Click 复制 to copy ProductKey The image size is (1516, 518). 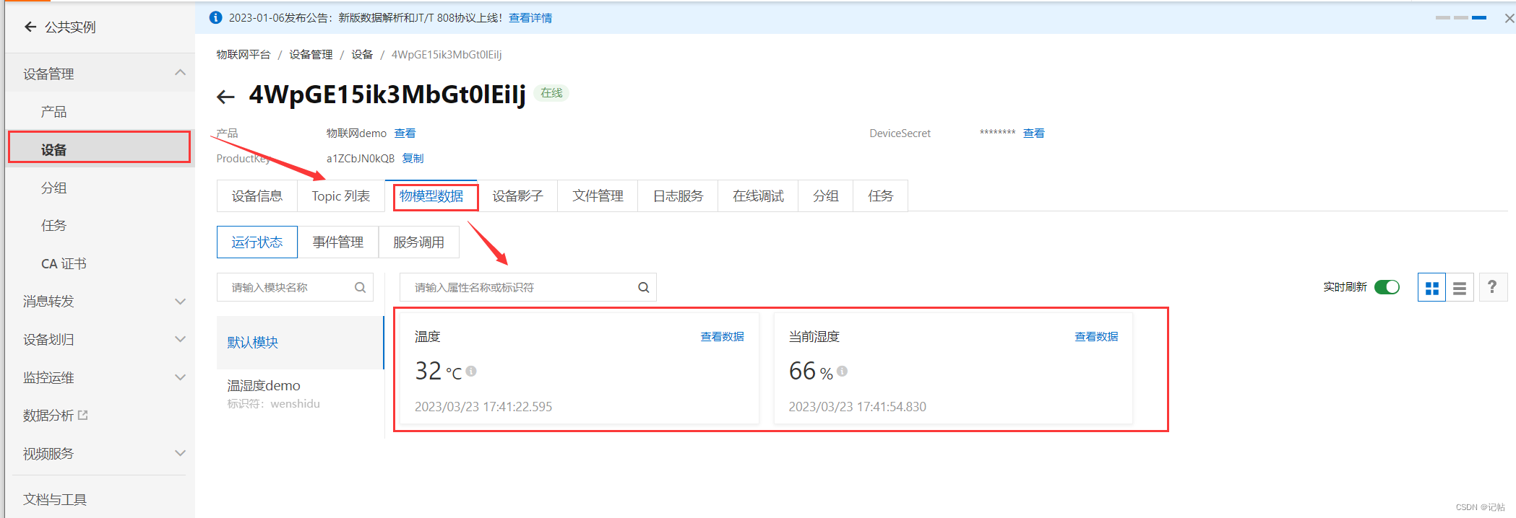tap(413, 158)
